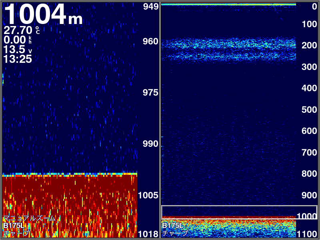Click the 0.00 kh speed reading
Screen dimensions: 320x240
click(18, 40)
